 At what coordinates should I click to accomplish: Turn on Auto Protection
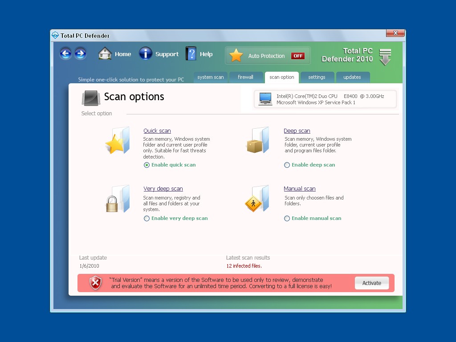pyautogui.click(x=297, y=56)
